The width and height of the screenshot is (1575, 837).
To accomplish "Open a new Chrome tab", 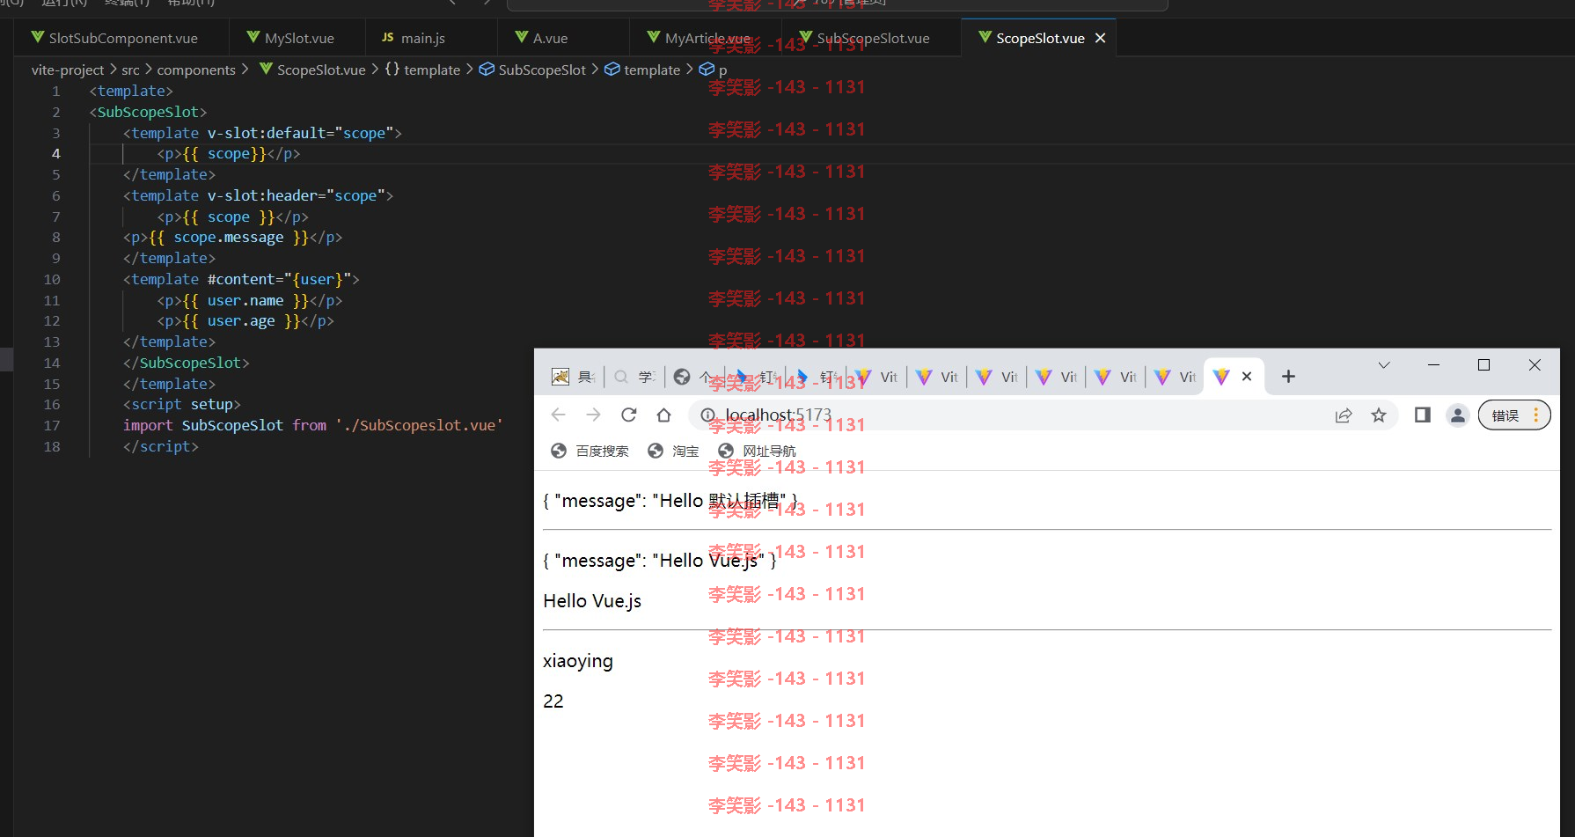I will tap(1288, 377).
